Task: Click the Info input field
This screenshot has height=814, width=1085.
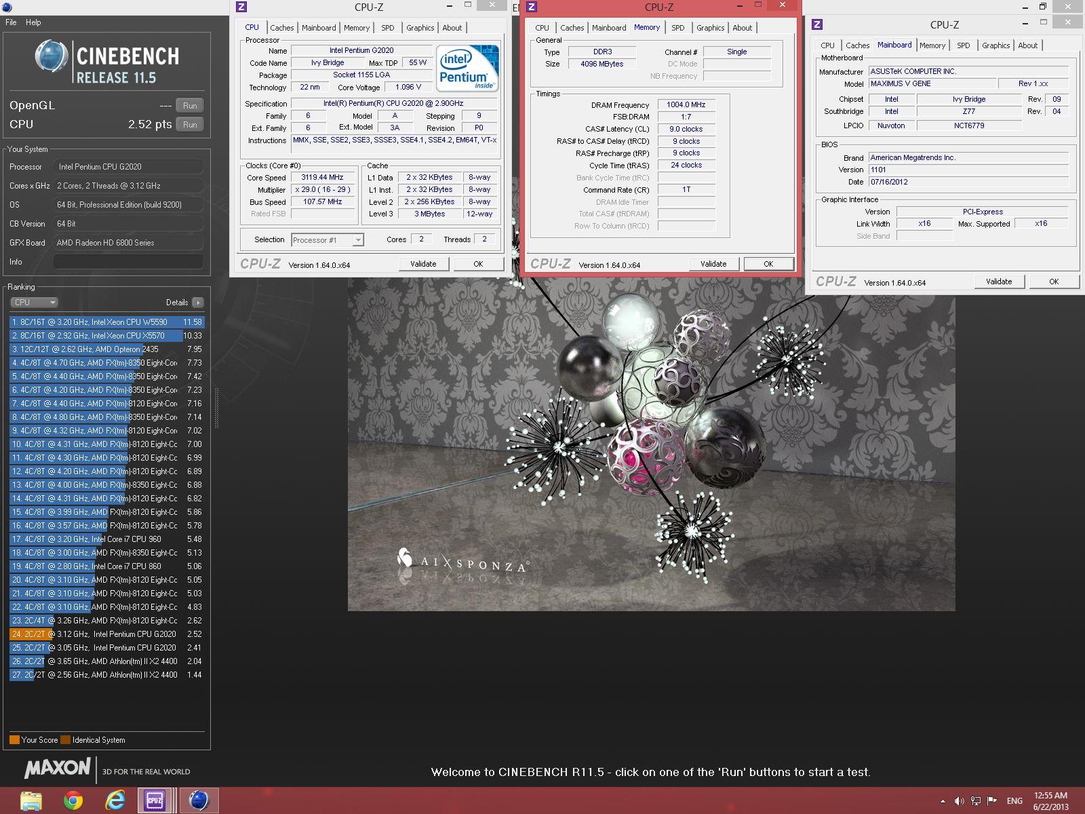Action: click(x=128, y=262)
